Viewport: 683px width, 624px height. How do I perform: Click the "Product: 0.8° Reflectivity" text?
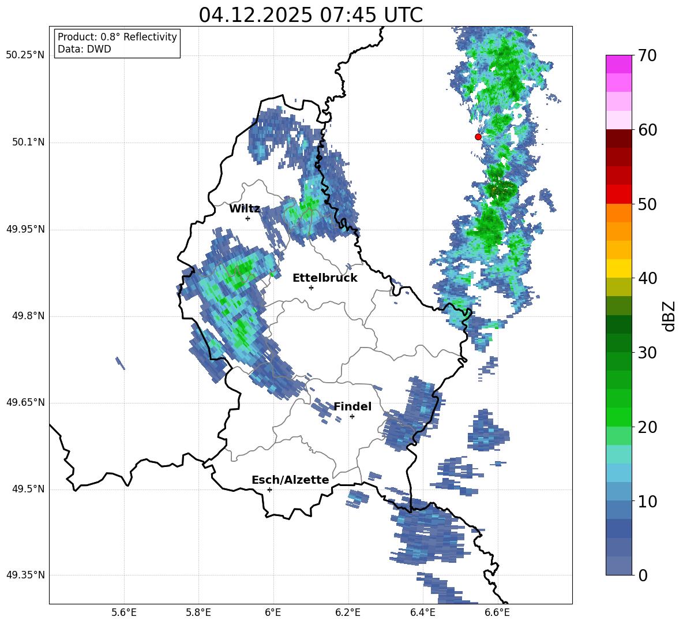point(117,37)
